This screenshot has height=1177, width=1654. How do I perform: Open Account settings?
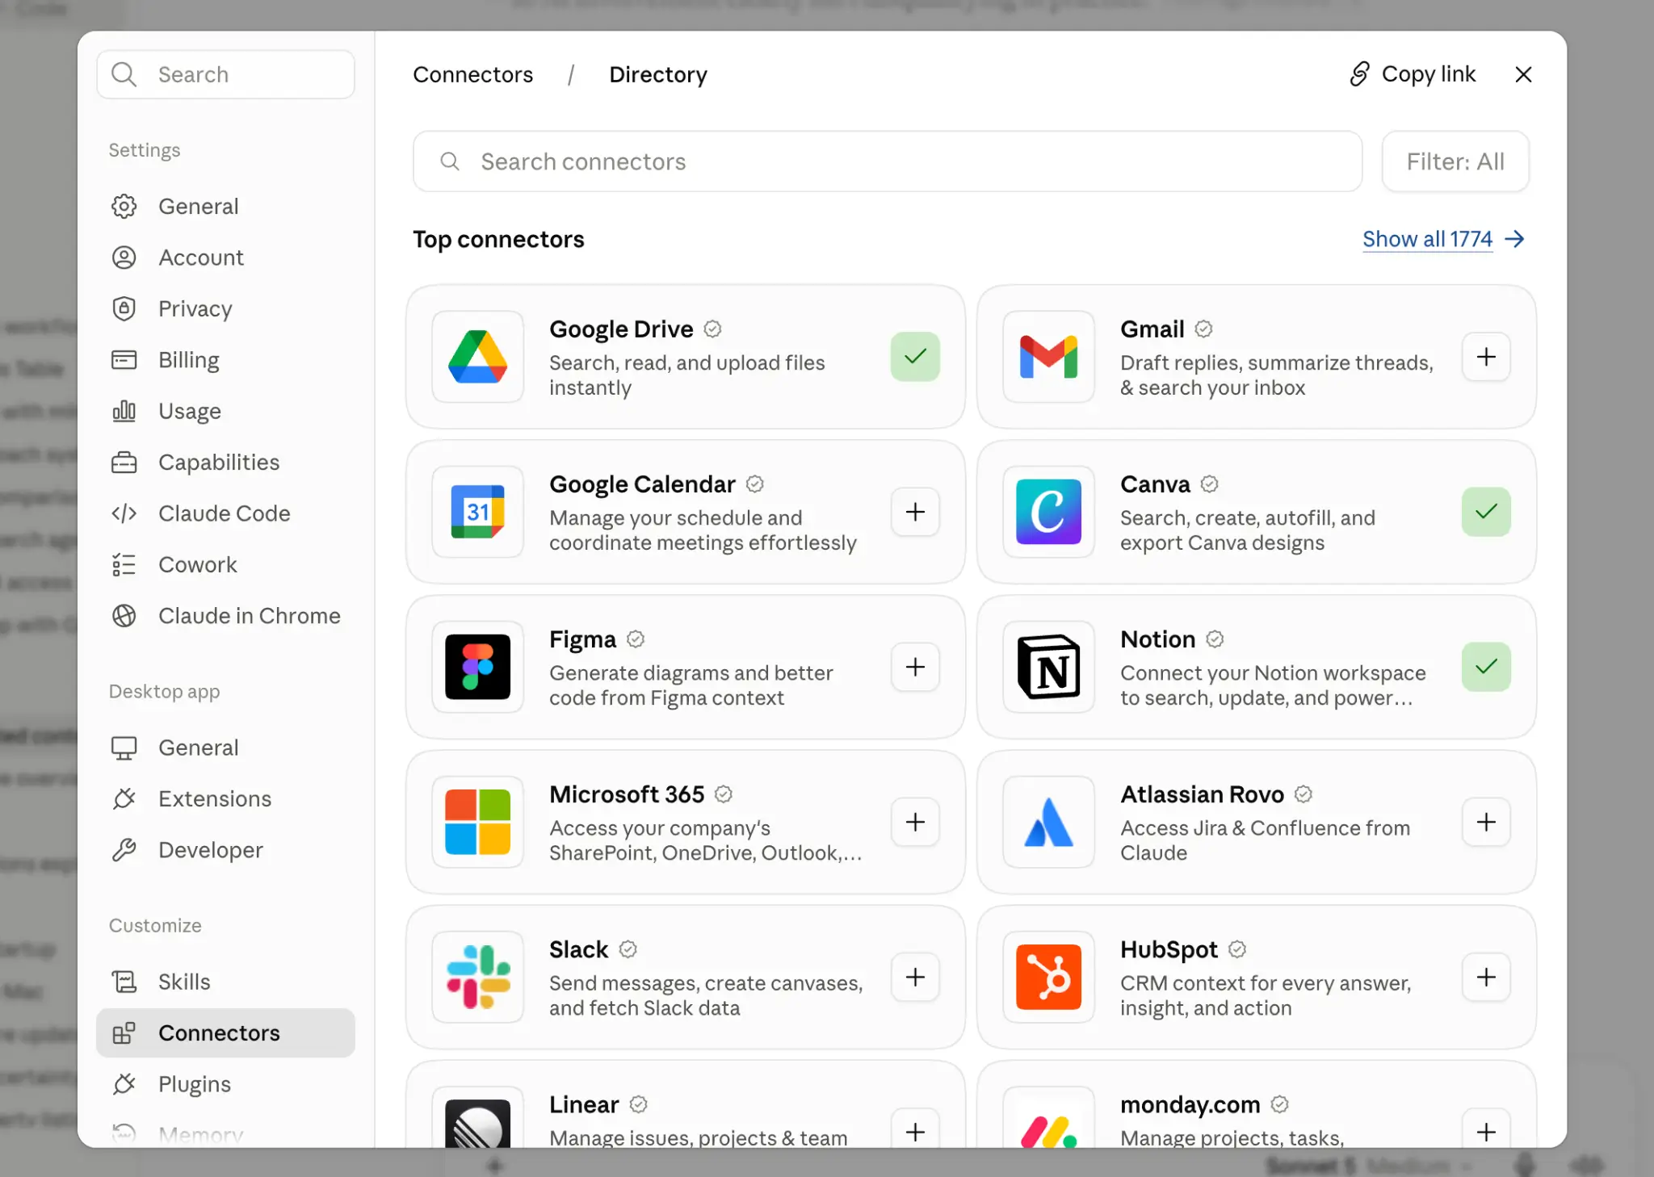pos(225,258)
